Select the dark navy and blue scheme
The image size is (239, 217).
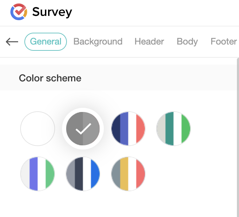[x=83, y=174]
